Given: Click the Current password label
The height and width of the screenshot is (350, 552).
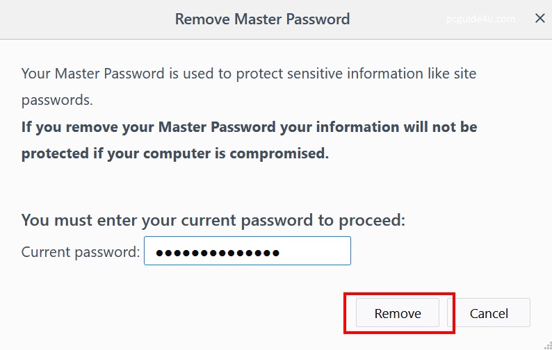Looking at the screenshot, I should click(81, 252).
